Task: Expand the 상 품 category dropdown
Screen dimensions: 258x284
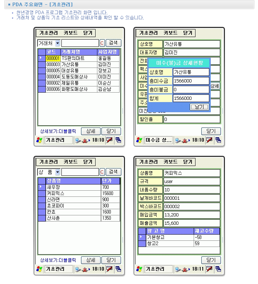Action: coord(58,172)
